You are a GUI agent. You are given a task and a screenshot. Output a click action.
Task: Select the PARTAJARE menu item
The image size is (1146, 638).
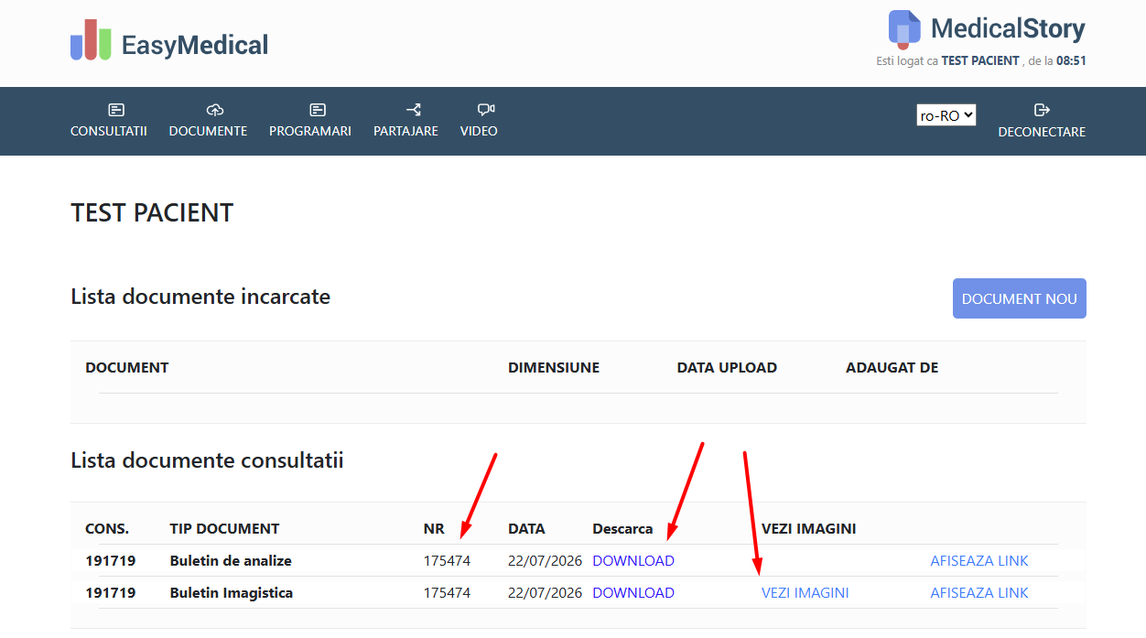405,131
